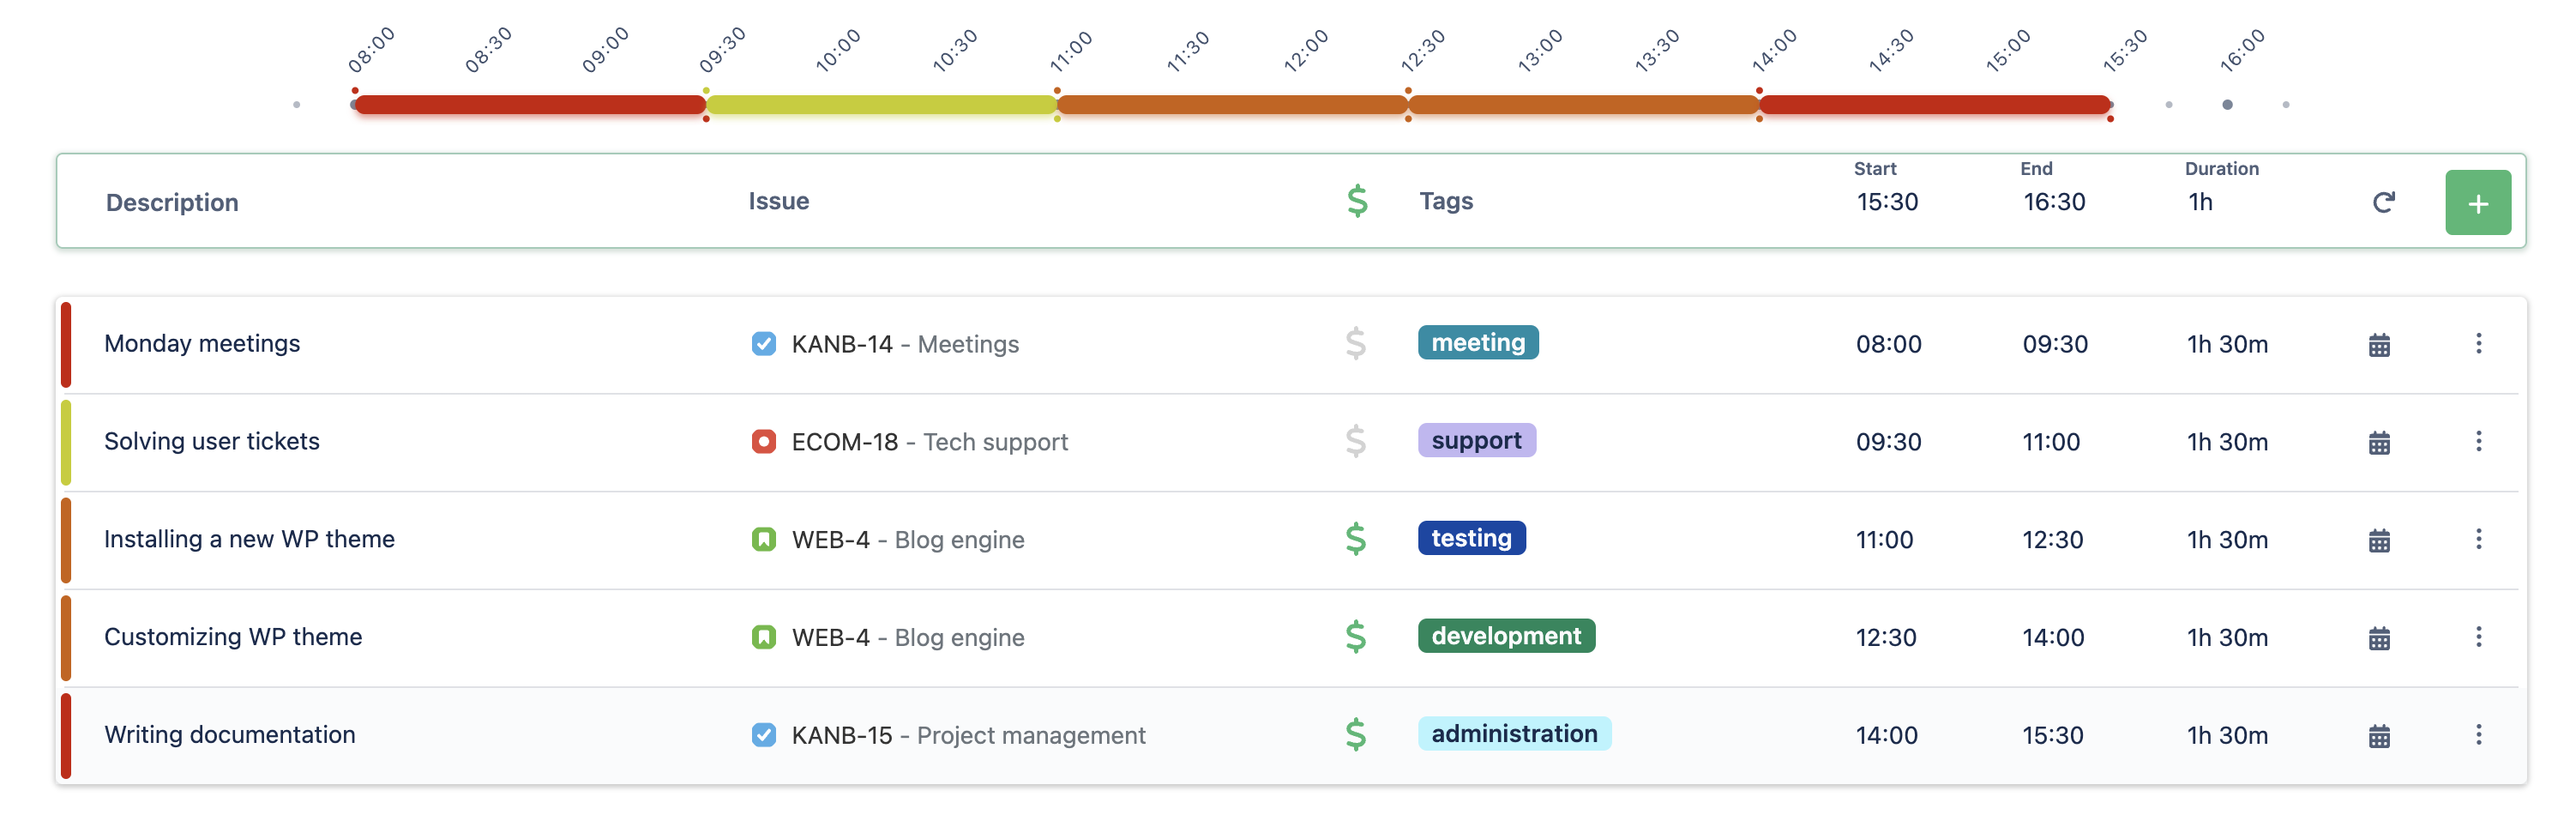Open calendar icon for Solving user tickets
The width and height of the screenshot is (2576, 827).
coord(2378,442)
